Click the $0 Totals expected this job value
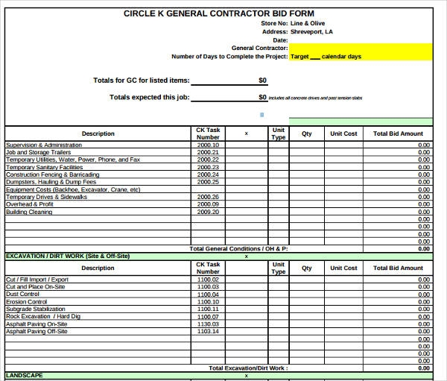 [262, 97]
